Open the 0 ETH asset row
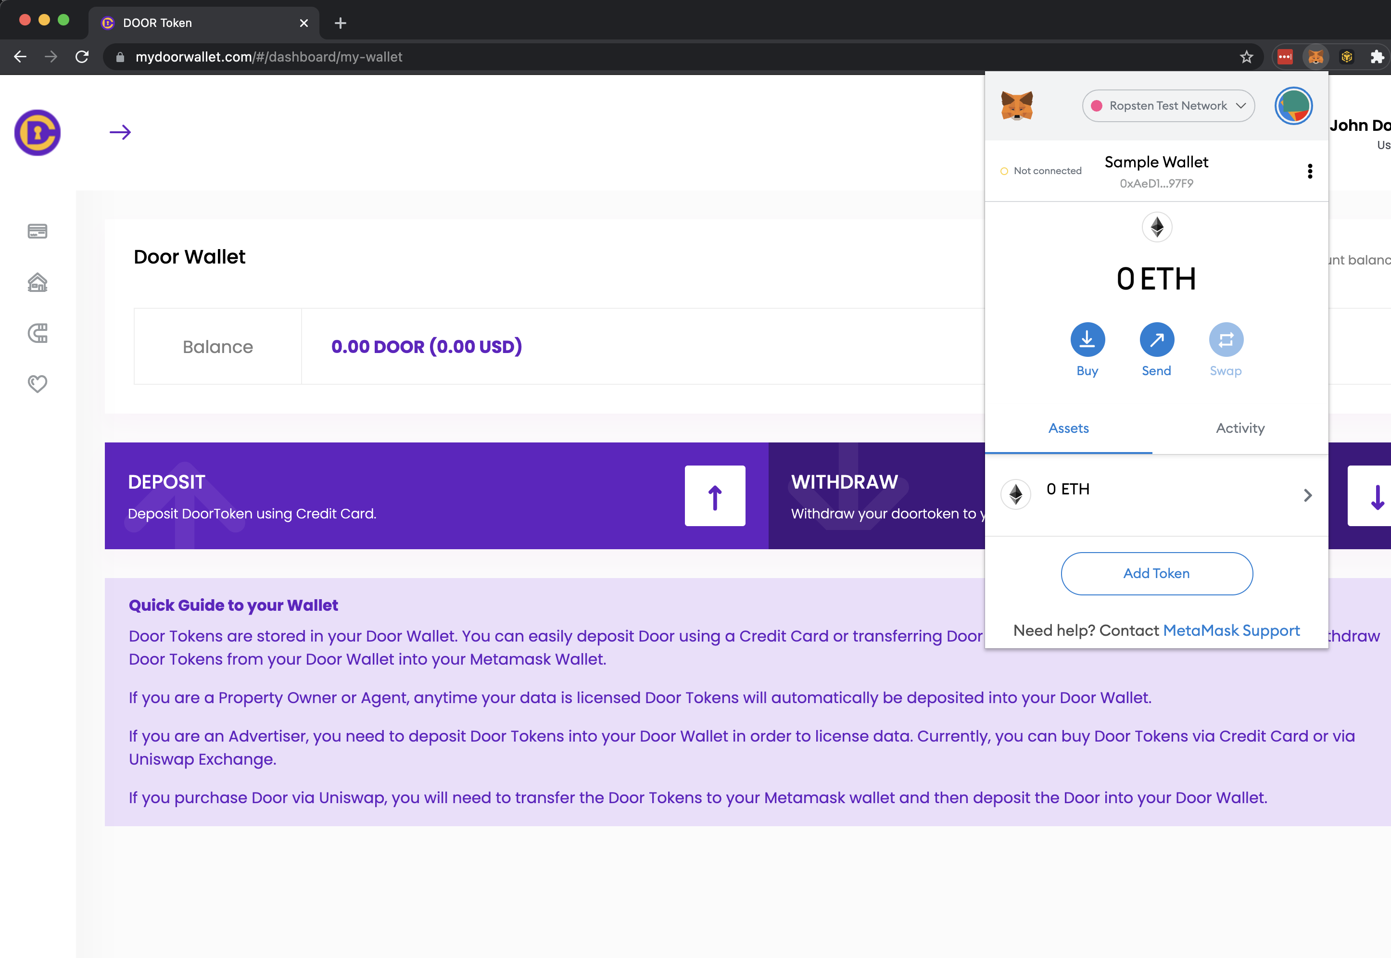The image size is (1391, 958). [1156, 495]
